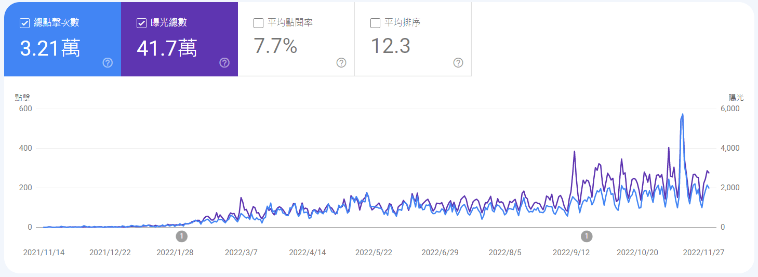This screenshot has width=758, height=277.
Task: Uncheck the 總點擊次數 checkbox
Action: pyautogui.click(x=24, y=23)
